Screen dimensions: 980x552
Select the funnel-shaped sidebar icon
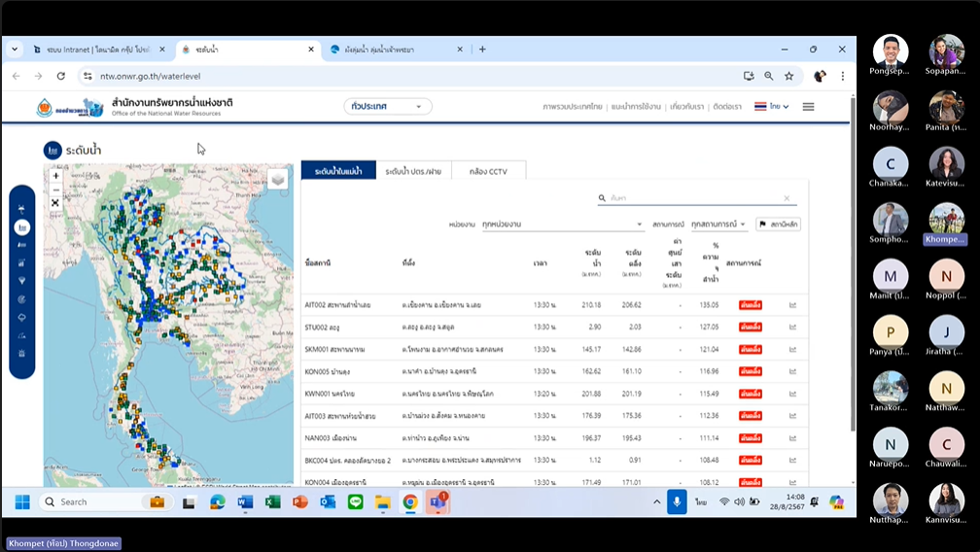[x=21, y=281]
